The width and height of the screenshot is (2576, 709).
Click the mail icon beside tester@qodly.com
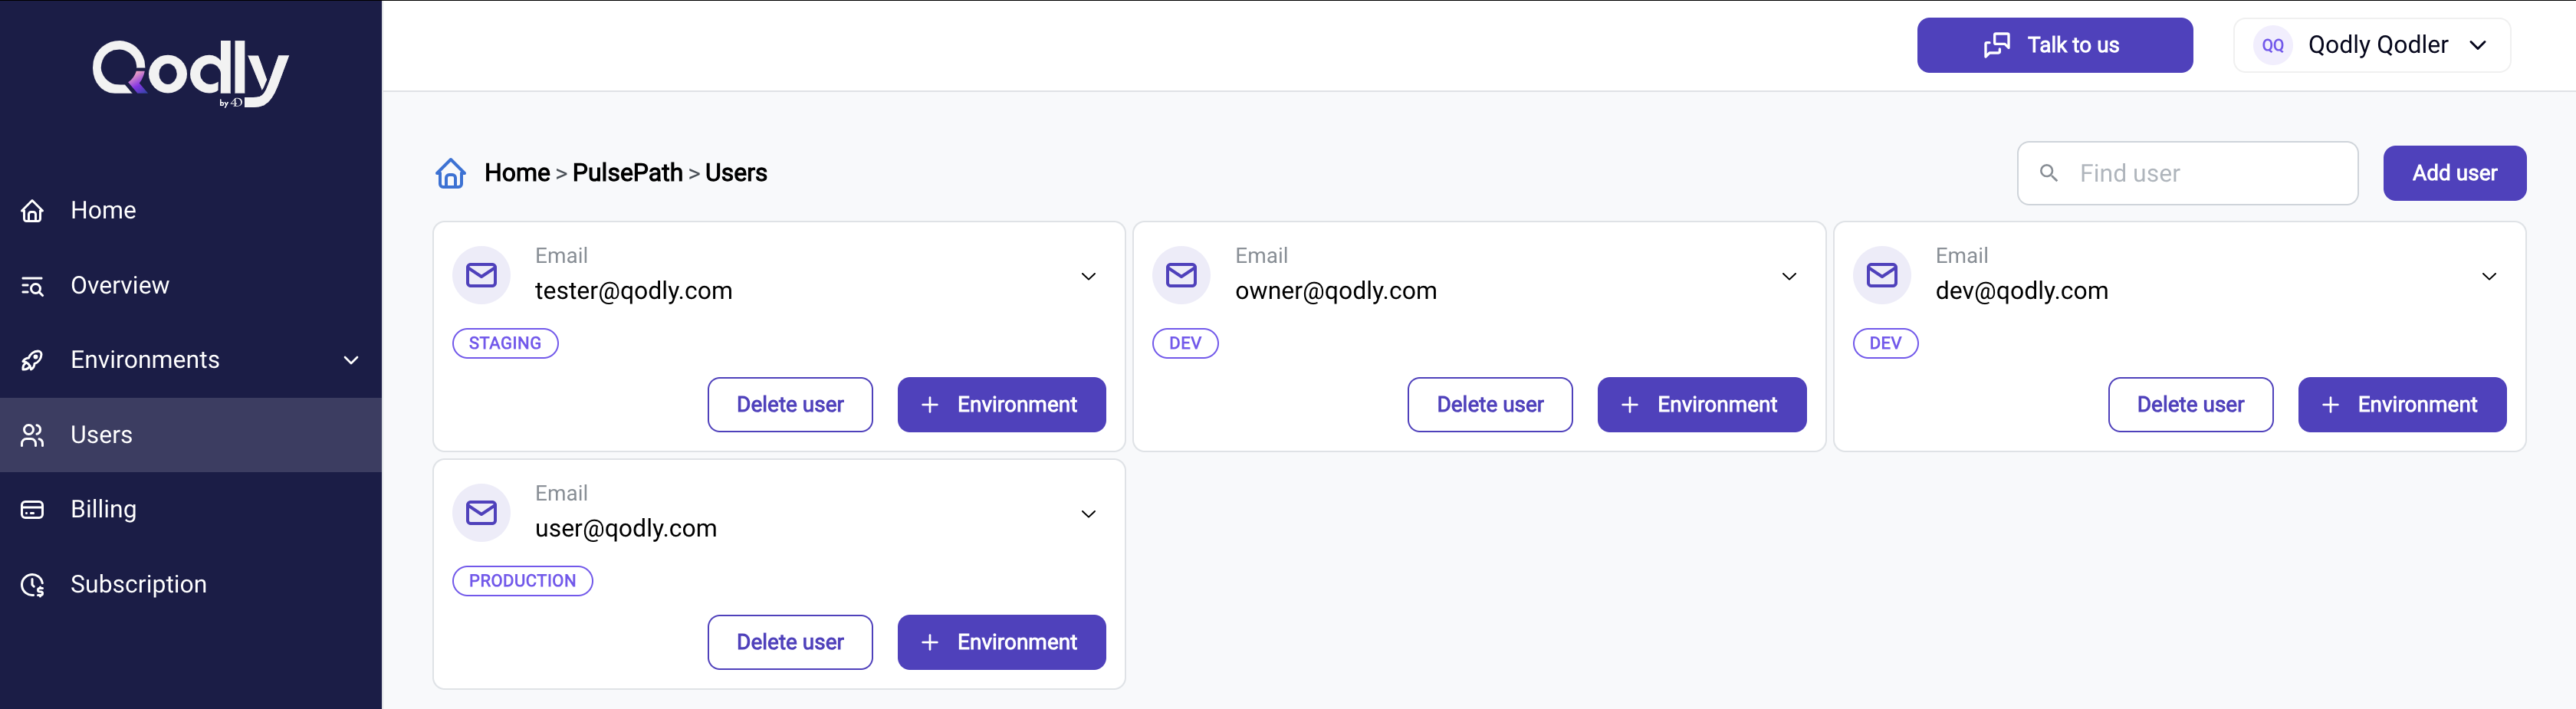point(481,275)
